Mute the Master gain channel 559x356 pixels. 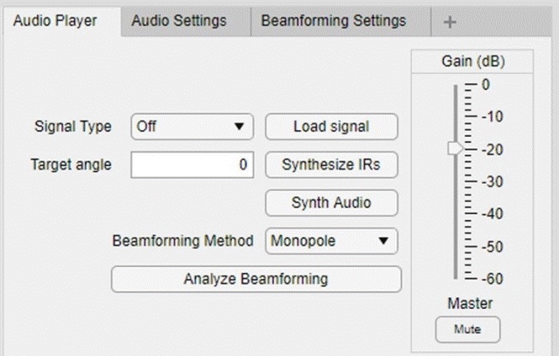click(467, 329)
